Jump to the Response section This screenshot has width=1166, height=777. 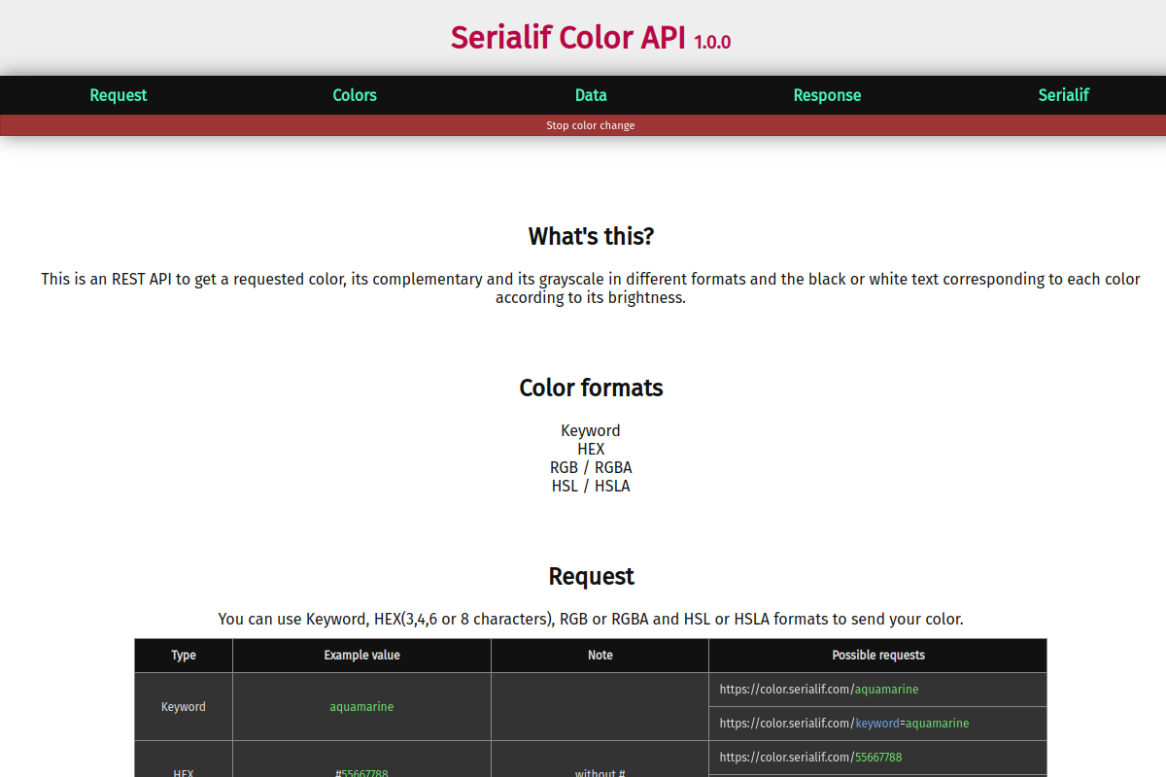(827, 95)
